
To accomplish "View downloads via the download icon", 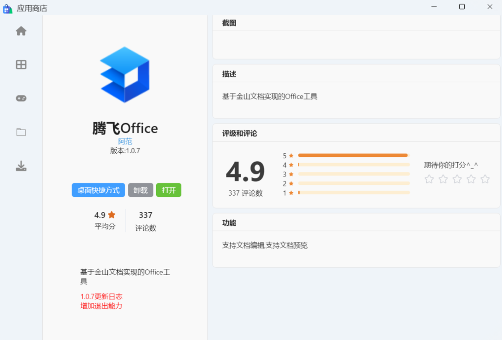I will [x=21, y=166].
